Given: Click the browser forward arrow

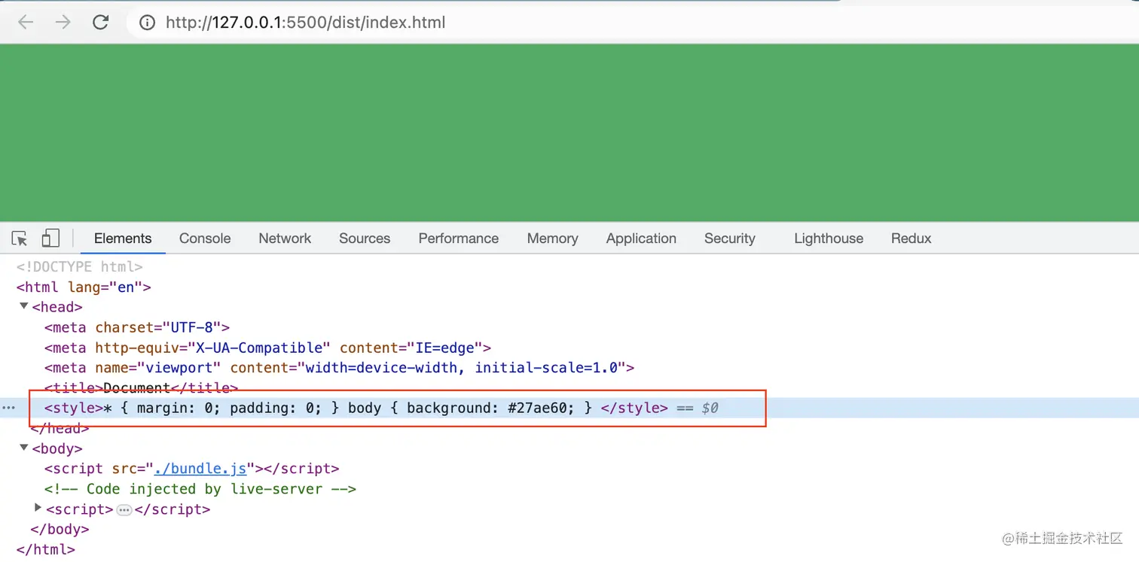Looking at the screenshot, I should coord(63,23).
